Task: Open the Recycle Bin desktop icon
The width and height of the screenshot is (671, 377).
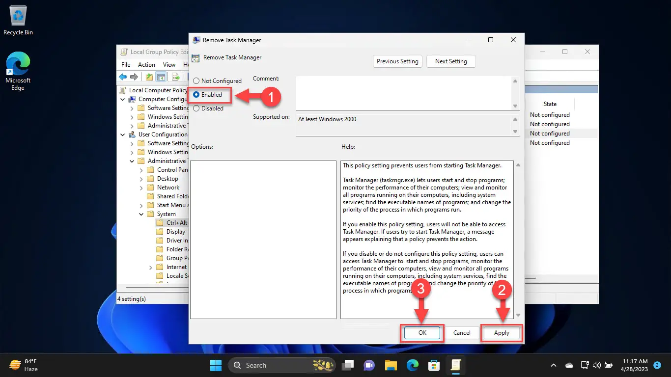Action: pyautogui.click(x=18, y=21)
